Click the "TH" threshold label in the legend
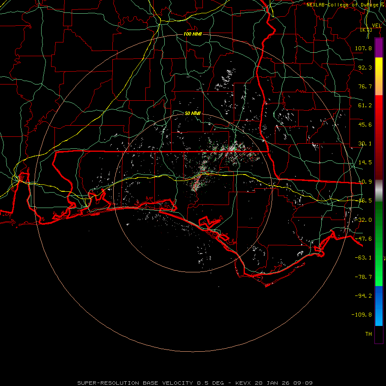This screenshot has height=386, width=386. pos(368,334)
